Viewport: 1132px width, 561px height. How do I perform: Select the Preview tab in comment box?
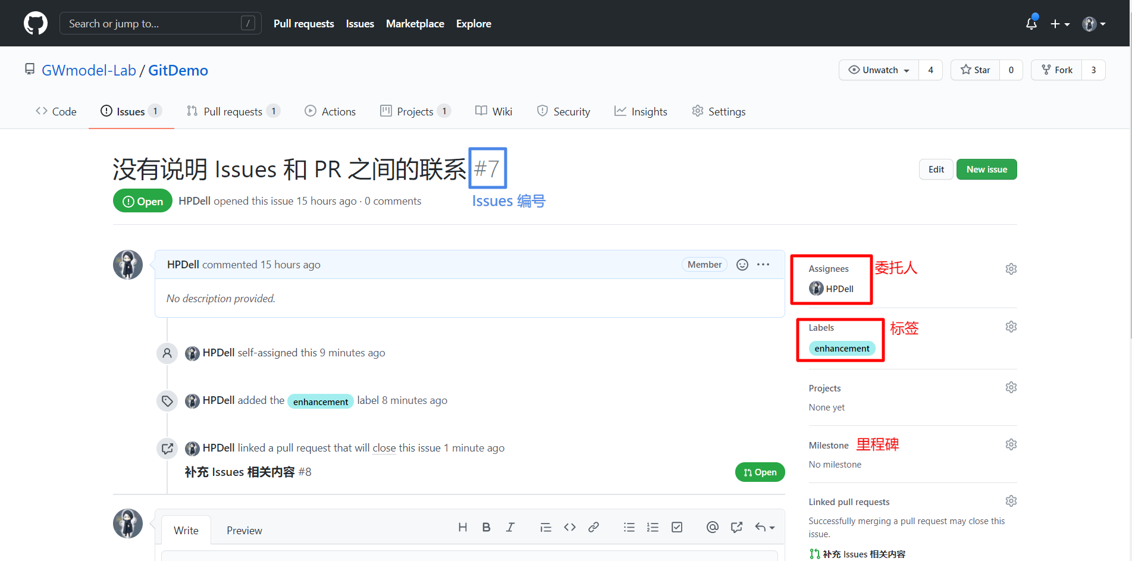point(244,530)
